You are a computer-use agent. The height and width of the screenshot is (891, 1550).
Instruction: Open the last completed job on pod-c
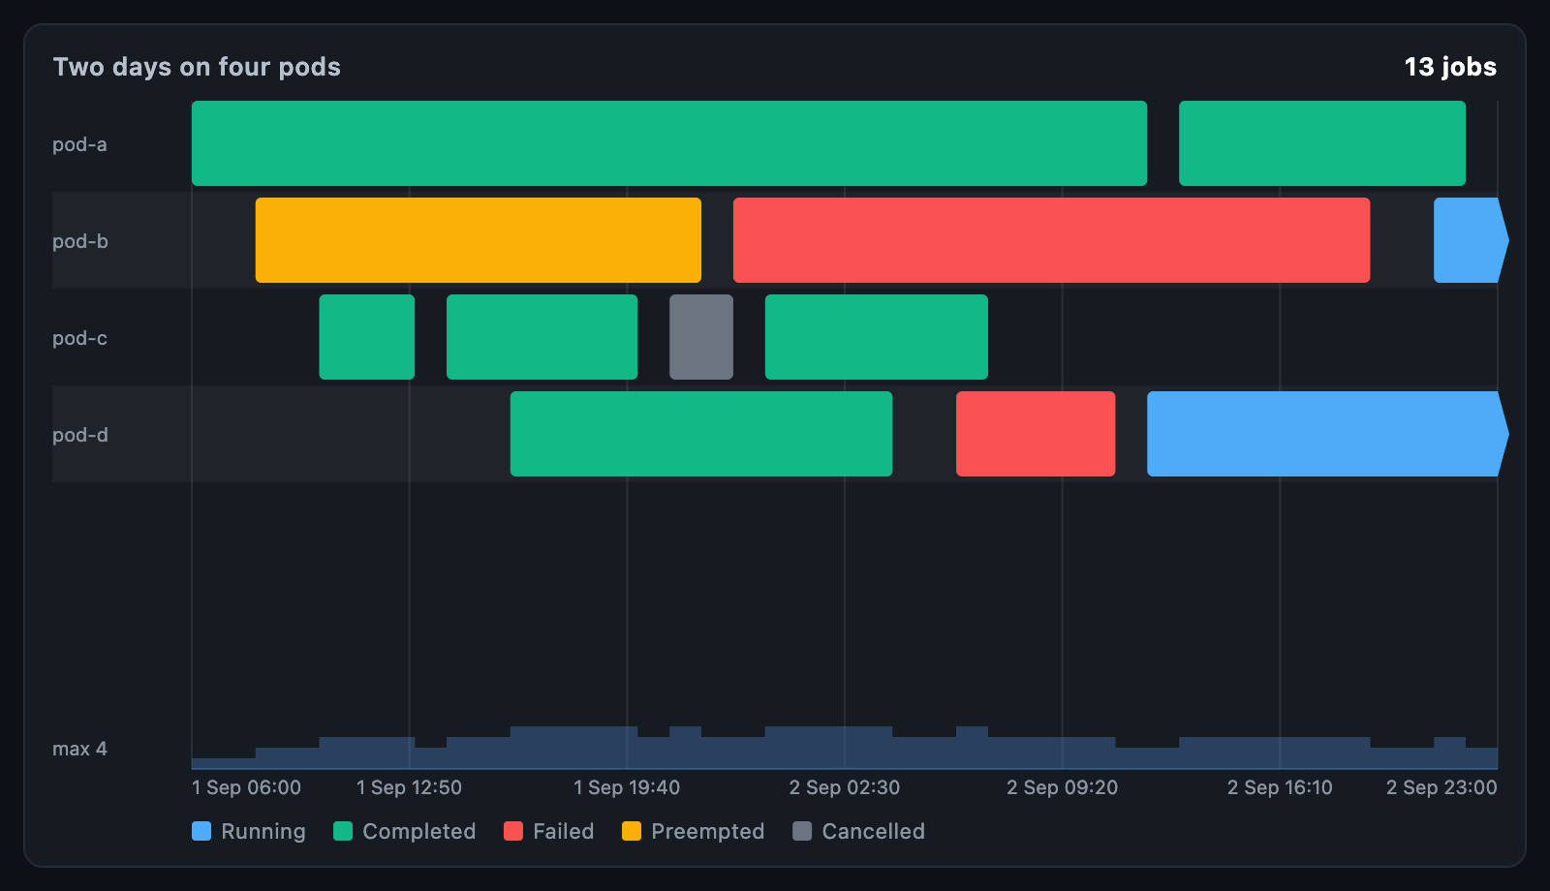pos(877,337)
